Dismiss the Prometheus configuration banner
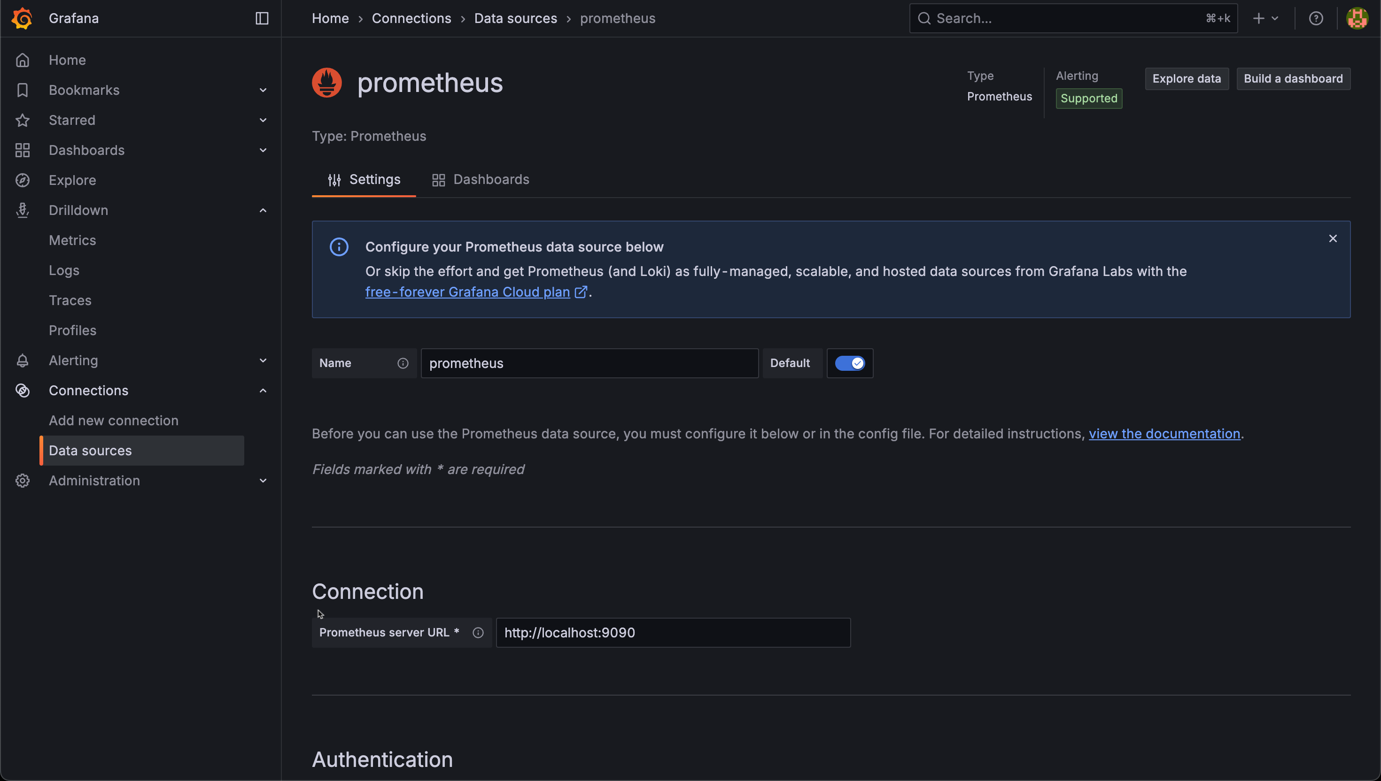 (1333, 238)
